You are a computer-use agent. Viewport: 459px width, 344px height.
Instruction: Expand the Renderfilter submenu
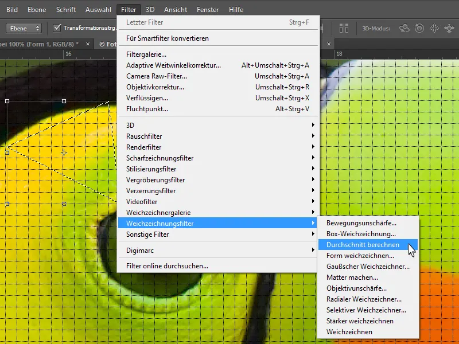218,147
